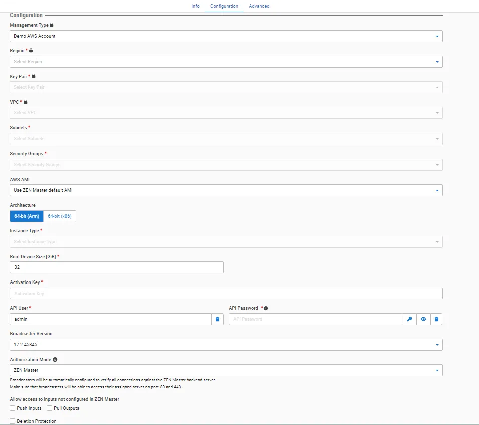Click the Deletion Protection label text

click(37, 421)
